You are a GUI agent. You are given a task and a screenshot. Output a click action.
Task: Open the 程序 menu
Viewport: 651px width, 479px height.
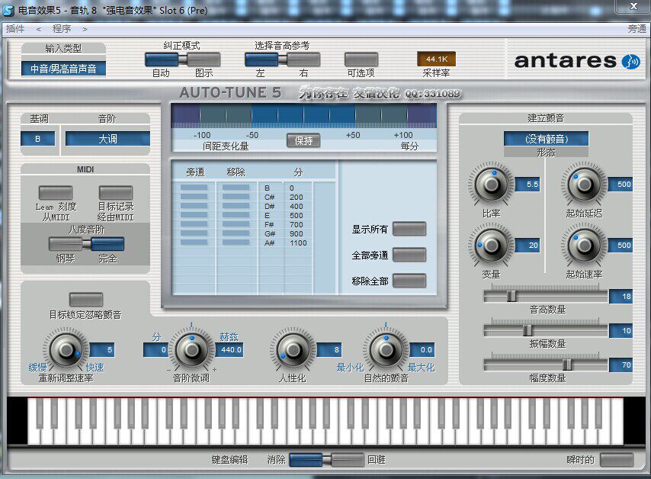(x=62, y=29)
